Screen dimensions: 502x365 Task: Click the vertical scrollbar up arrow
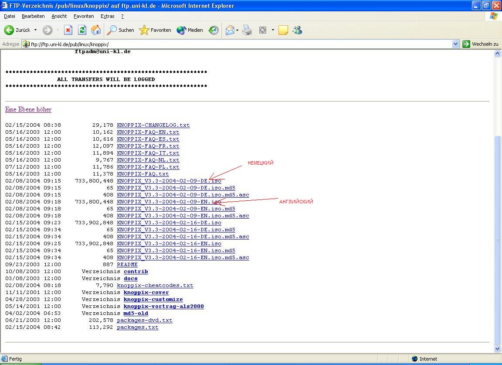tap(497, 54)
